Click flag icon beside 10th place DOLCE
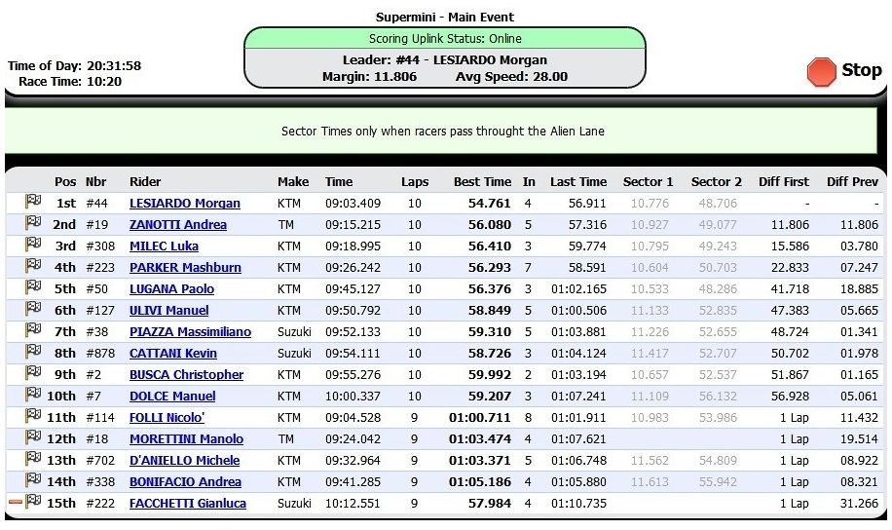 (x=33, y=396)
